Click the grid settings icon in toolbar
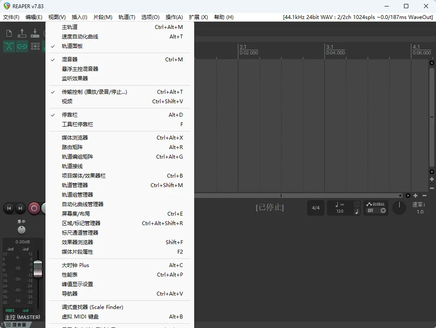This screenshot has width=436, height=328. pos(35,46)
